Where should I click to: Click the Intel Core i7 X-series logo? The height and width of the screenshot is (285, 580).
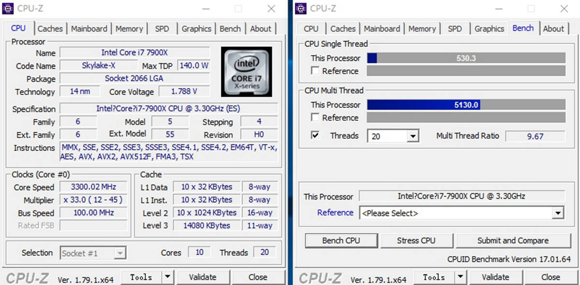click(246, 71)
